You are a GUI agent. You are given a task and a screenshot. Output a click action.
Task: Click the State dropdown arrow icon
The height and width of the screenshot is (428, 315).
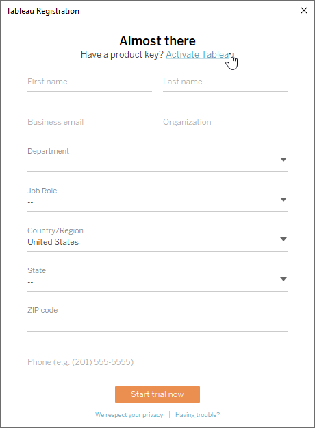(x=283, y=279)
